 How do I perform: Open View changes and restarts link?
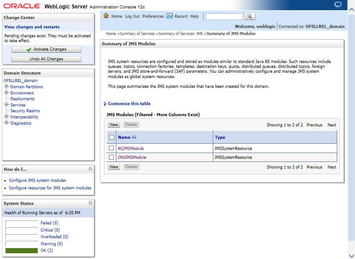tap(32, 27)
